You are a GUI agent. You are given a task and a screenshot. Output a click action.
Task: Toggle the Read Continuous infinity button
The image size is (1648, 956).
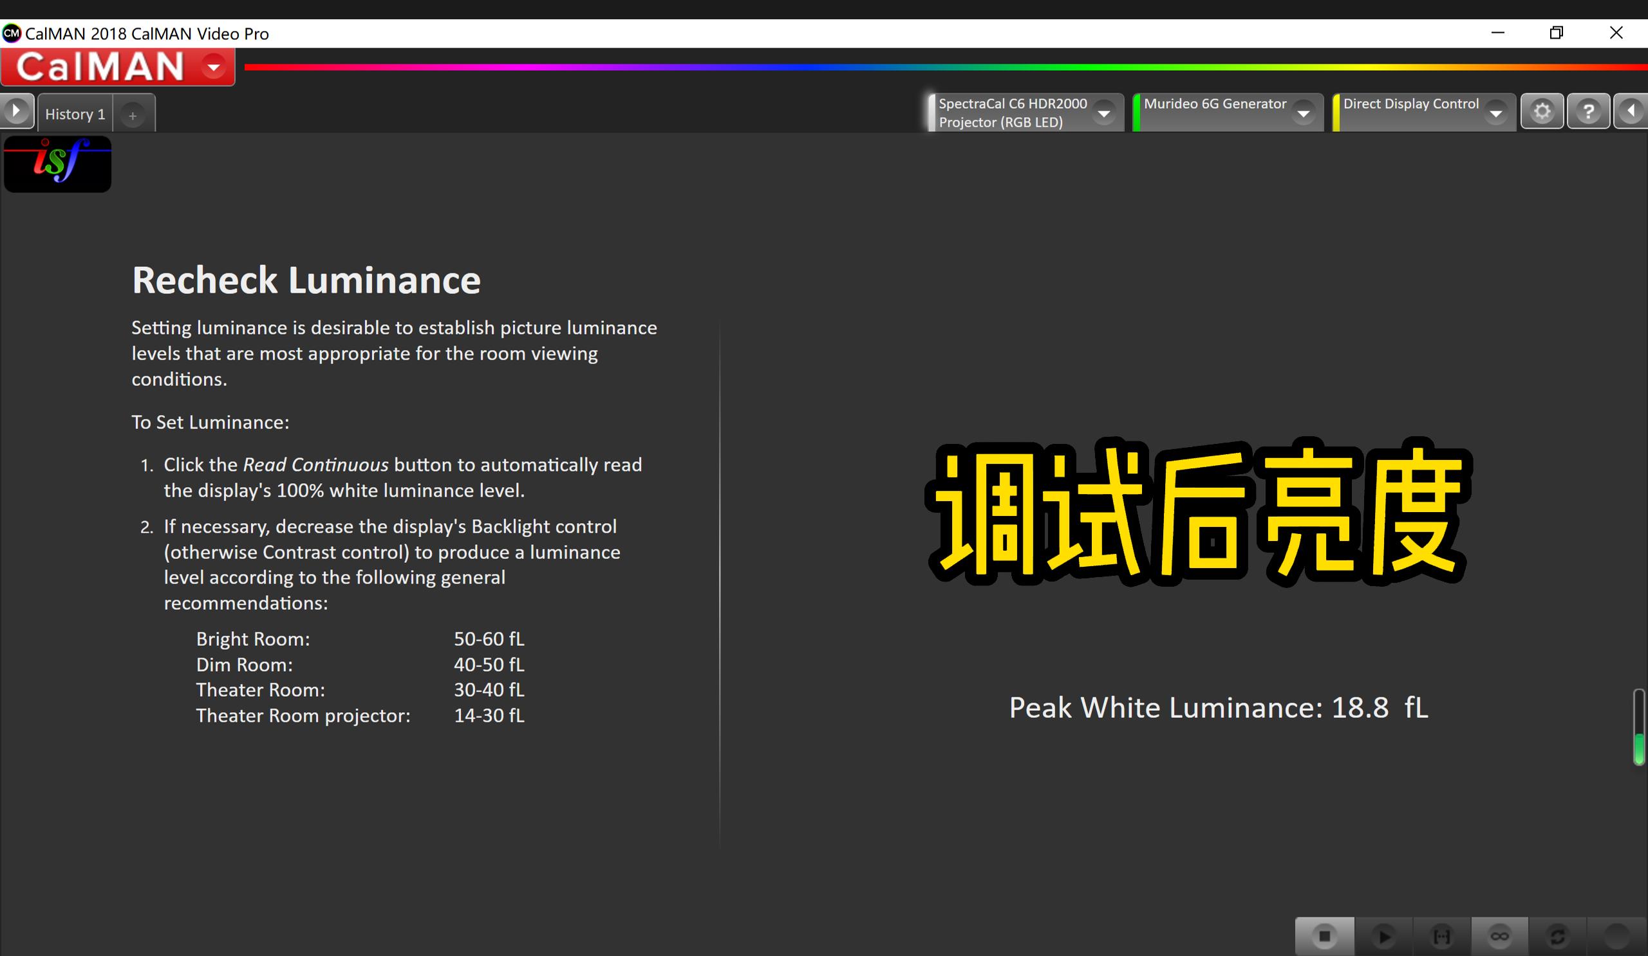click(1499, 937)
